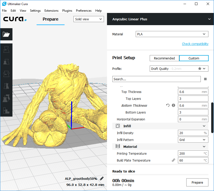This screenshot has height=191, width=214.
Task: Open the Infill Pattern Grid dropdown
Action: click(193, 140)
